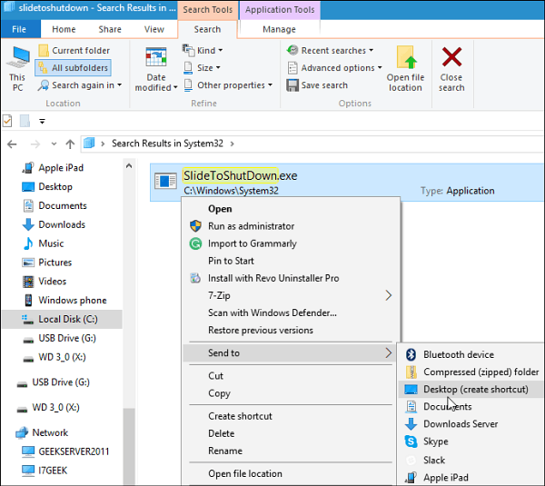Send to Desktop (create shortcut)

(x=471, y=390)
